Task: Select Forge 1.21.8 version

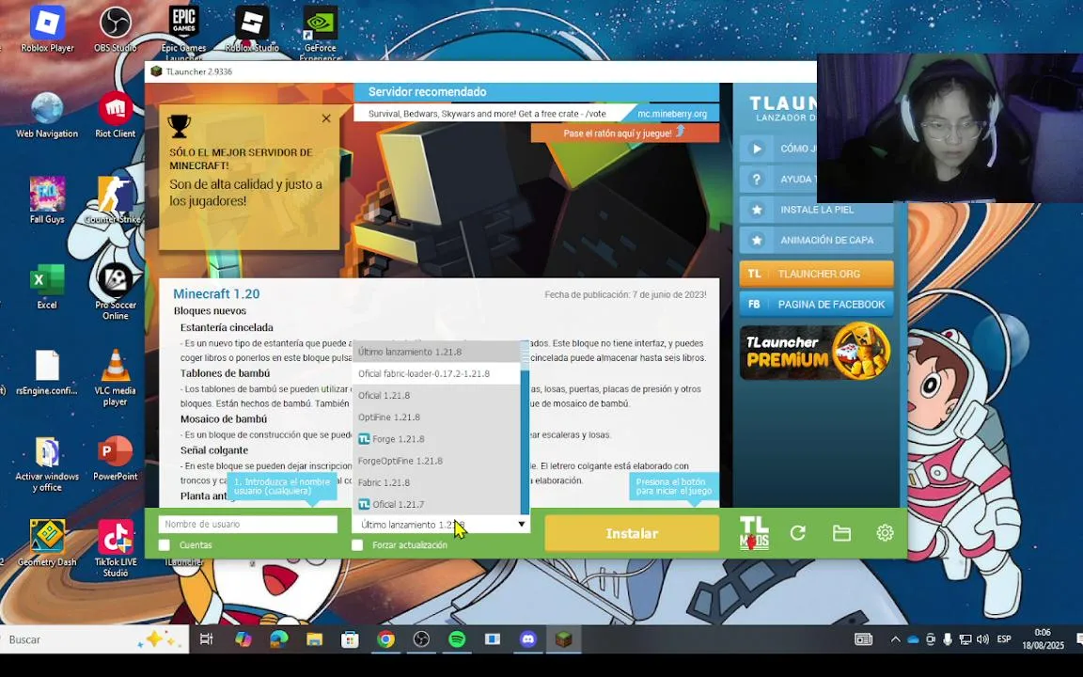Action: click(x=436, y=439)
